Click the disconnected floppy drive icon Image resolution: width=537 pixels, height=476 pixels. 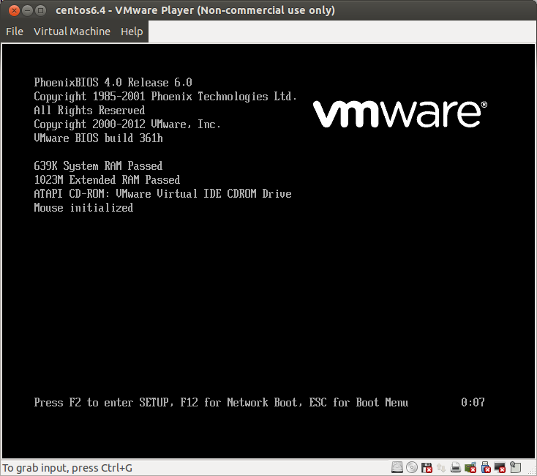[427, 467]
